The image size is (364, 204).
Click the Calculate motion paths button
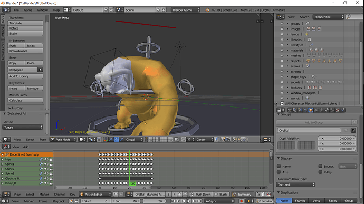click(25, 100)
